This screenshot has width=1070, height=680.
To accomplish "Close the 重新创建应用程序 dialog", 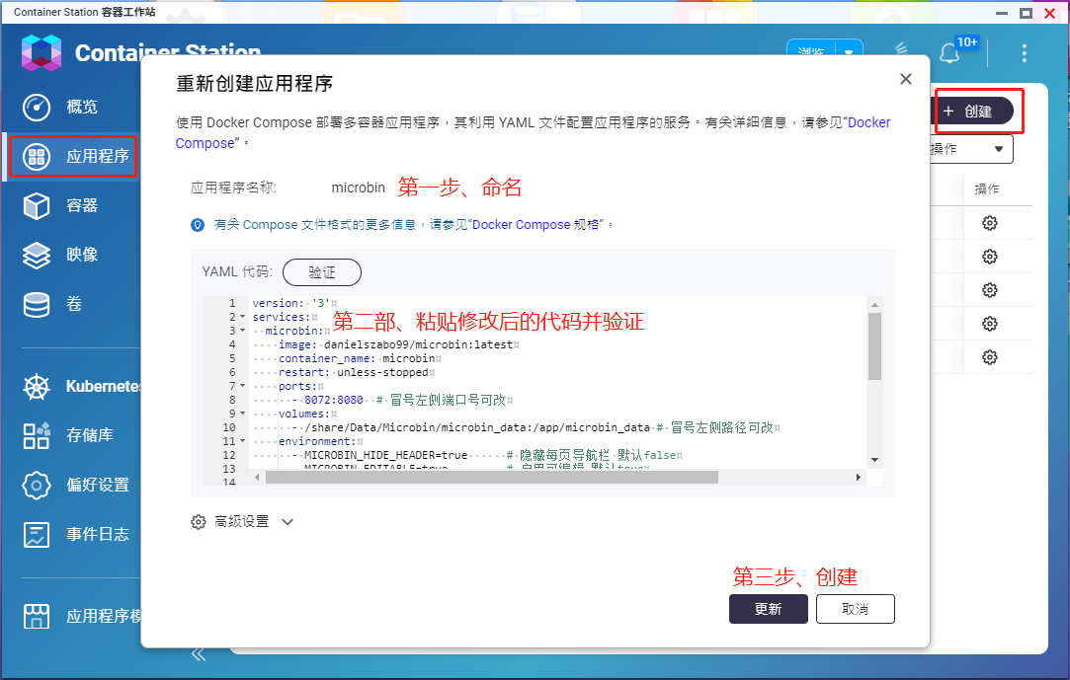I will pyautogui.click(x=906, y=79).
